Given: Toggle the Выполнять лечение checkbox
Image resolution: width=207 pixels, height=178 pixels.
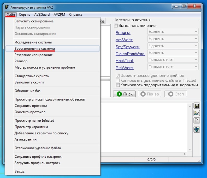Looking at the screenshot, I should point(116,26).
